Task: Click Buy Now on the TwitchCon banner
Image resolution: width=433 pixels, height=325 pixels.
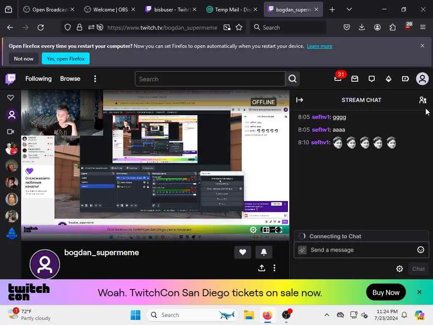Action: click(x=386, y=292)
